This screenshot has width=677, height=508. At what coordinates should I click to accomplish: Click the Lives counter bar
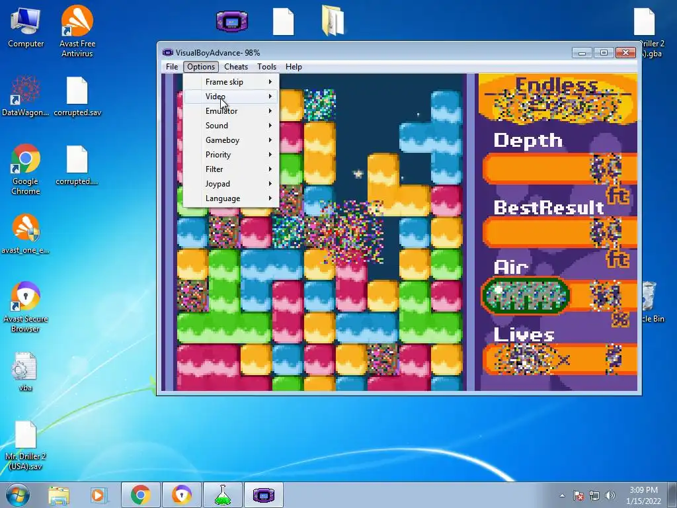point(559,359)
